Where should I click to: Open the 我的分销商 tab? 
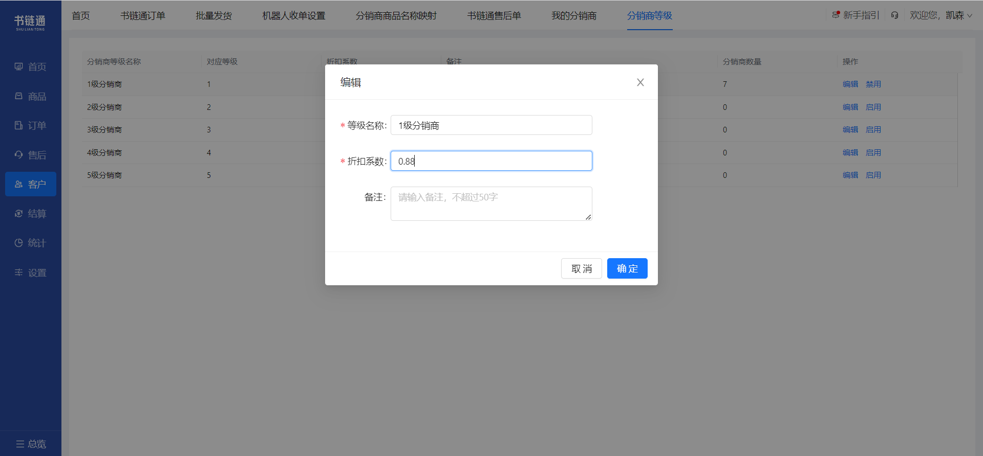click(x=574, y=16)
